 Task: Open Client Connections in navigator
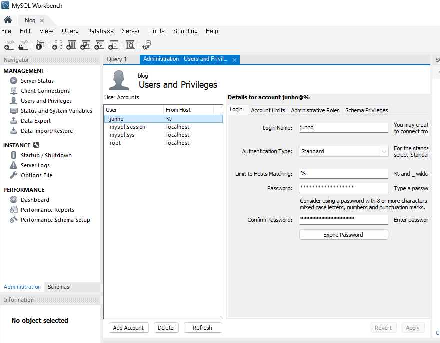45,91
